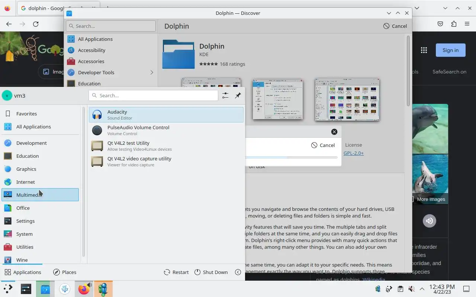
Task: Select the Multimedia category
Action: 40,195
